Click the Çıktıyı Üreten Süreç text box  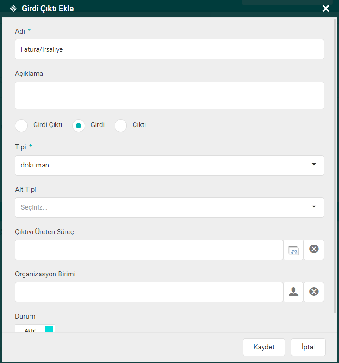(149, 250)
